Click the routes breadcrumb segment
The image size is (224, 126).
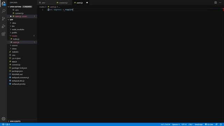coord(42,7)
